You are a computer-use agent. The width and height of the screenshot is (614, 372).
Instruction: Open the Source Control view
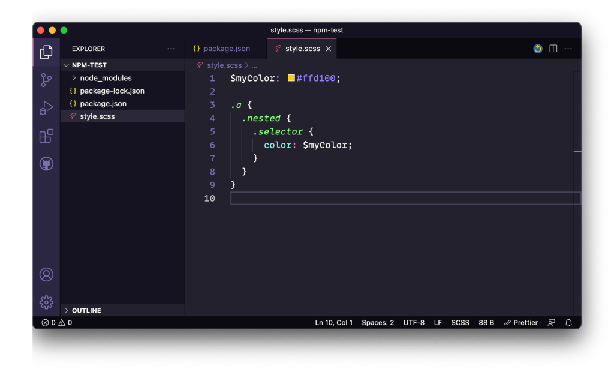46,80
